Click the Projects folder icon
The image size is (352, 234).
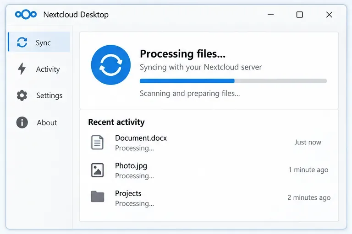[x=98, y=197]
